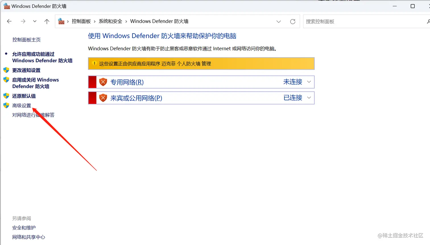
Task: Open 安全和维护 under 另请参阅
Action: click(x=24, y=228)
